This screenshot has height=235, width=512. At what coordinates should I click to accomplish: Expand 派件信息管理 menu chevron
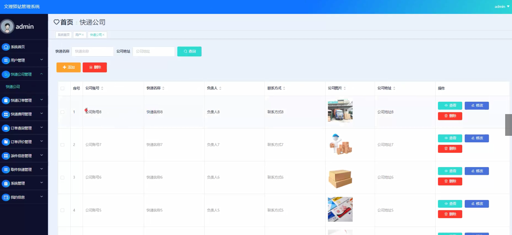(x=42, y=155)
